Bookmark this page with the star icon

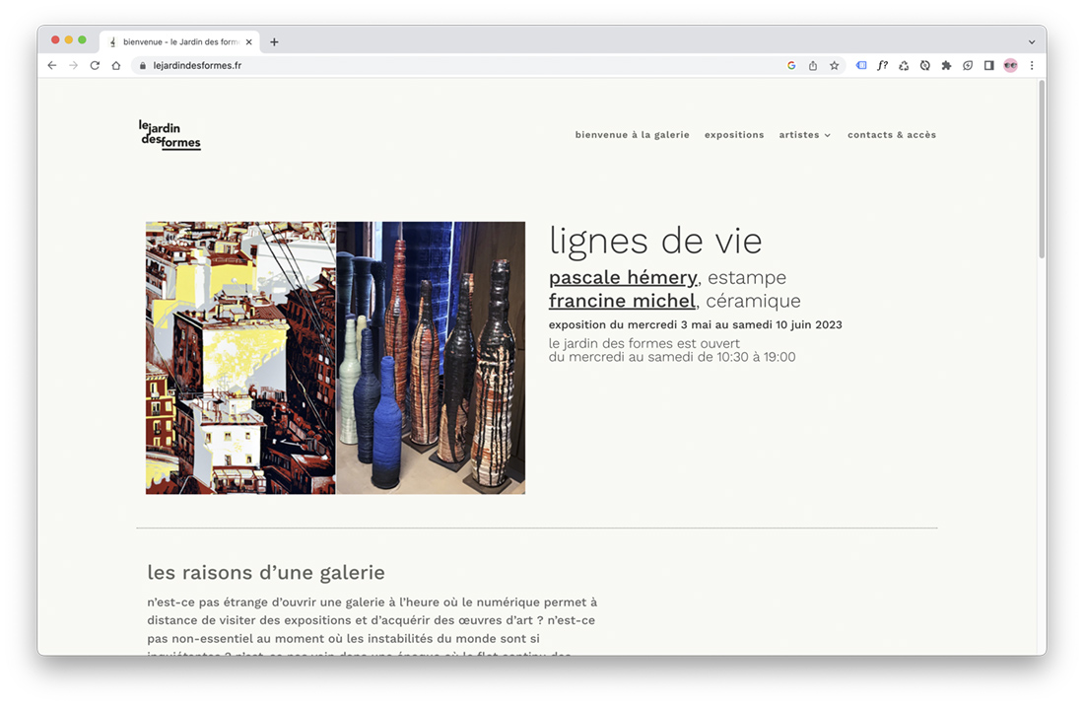834,66
